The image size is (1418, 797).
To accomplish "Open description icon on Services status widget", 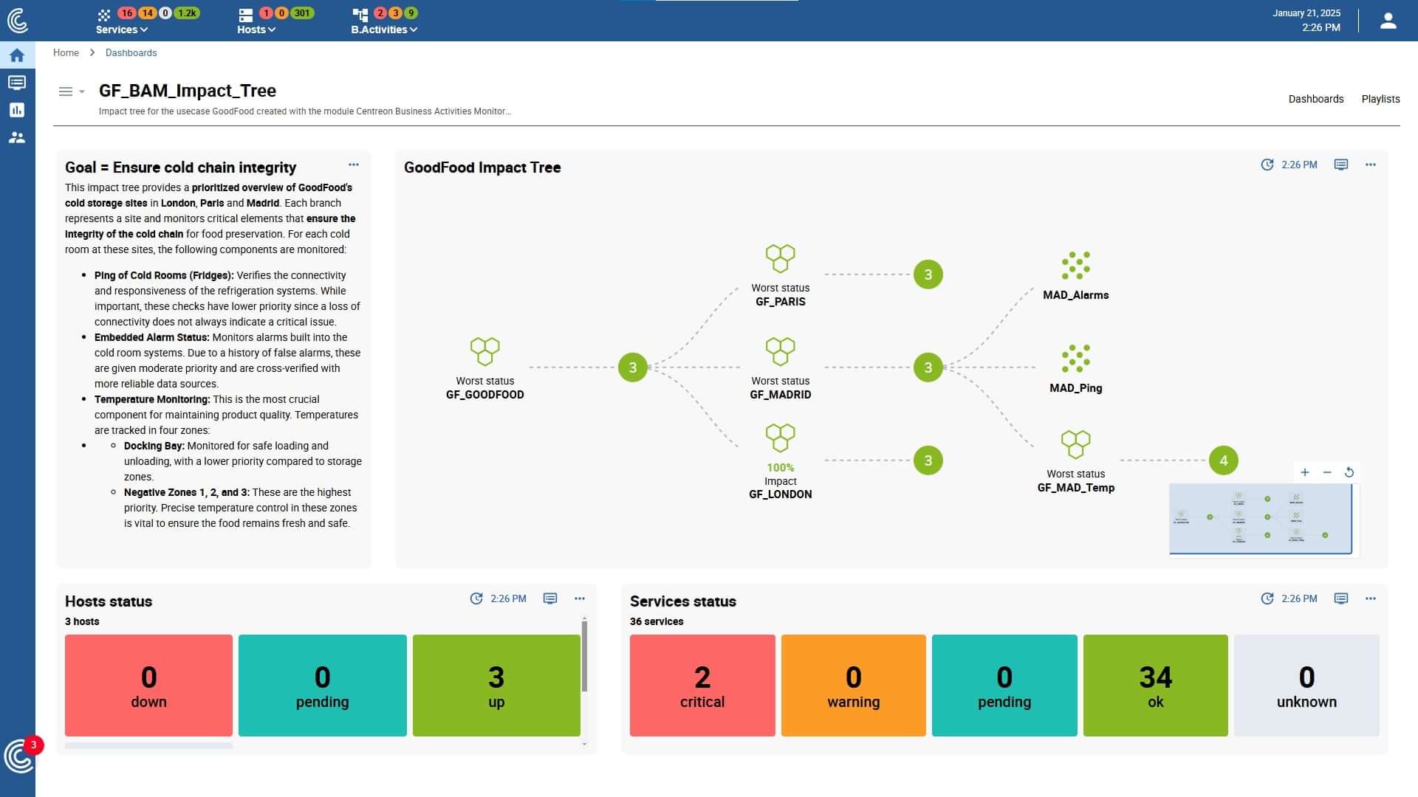I will coord(1341,598).
